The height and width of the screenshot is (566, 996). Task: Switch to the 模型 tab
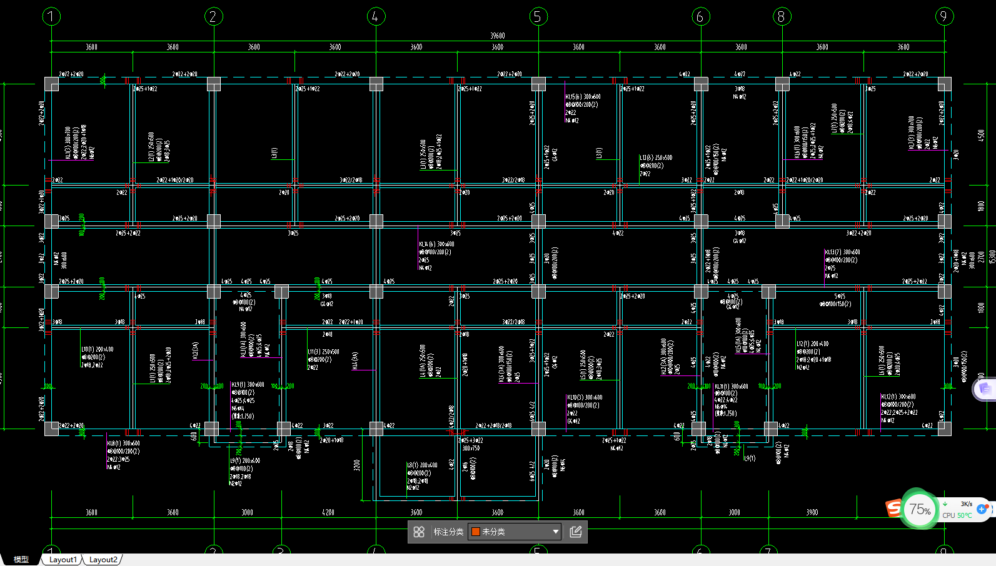pos(21,559)
